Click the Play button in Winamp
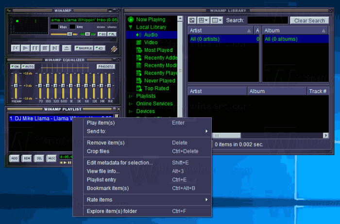 coord(25,48)
